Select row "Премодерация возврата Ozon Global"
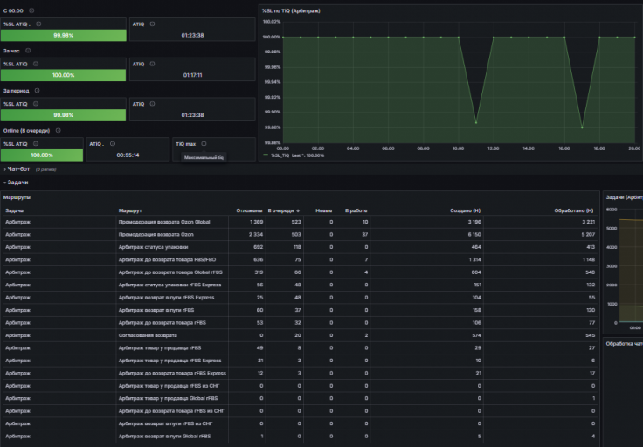643x447 pixels. click(x=300, y=222)
